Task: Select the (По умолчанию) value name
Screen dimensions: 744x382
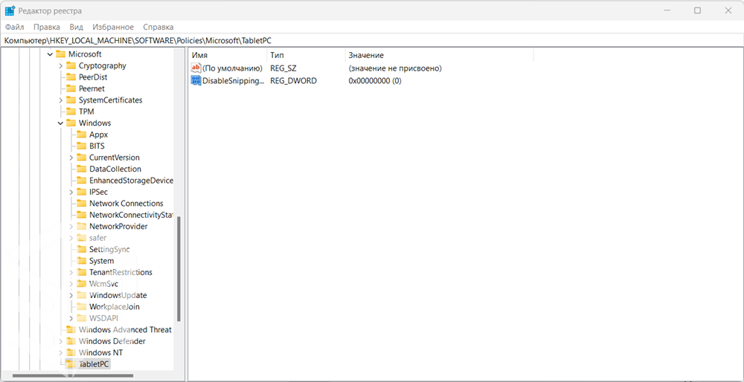Action: coord(232,68)
